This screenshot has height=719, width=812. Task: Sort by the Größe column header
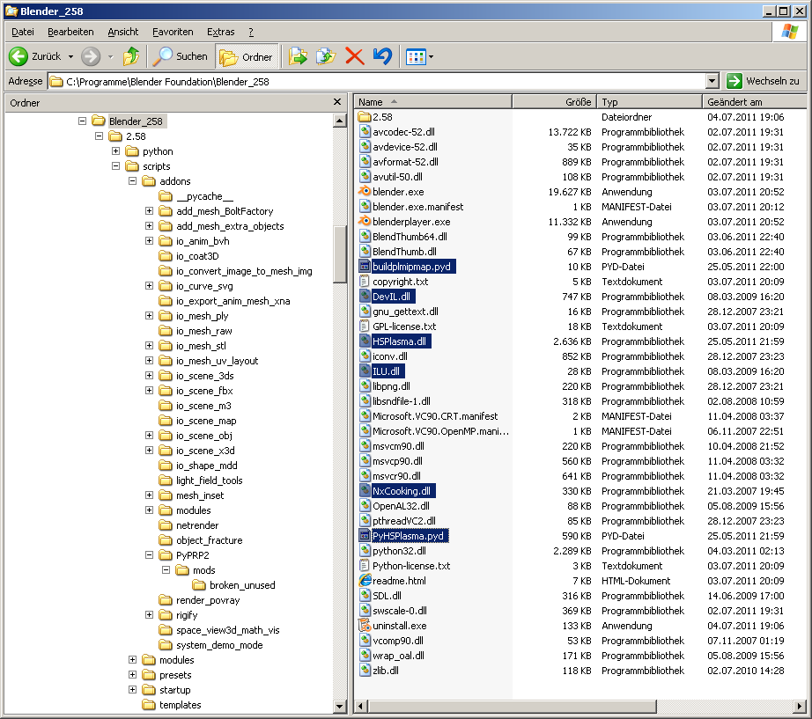(555, 102)
